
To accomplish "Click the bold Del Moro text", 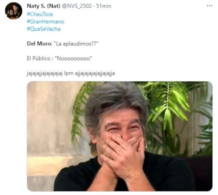I will click(x=39, y=44).
